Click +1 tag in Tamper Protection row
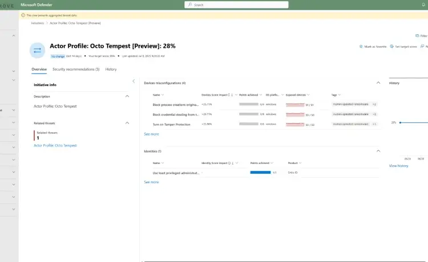The image size is (428, 262). (x=374, y=124)
